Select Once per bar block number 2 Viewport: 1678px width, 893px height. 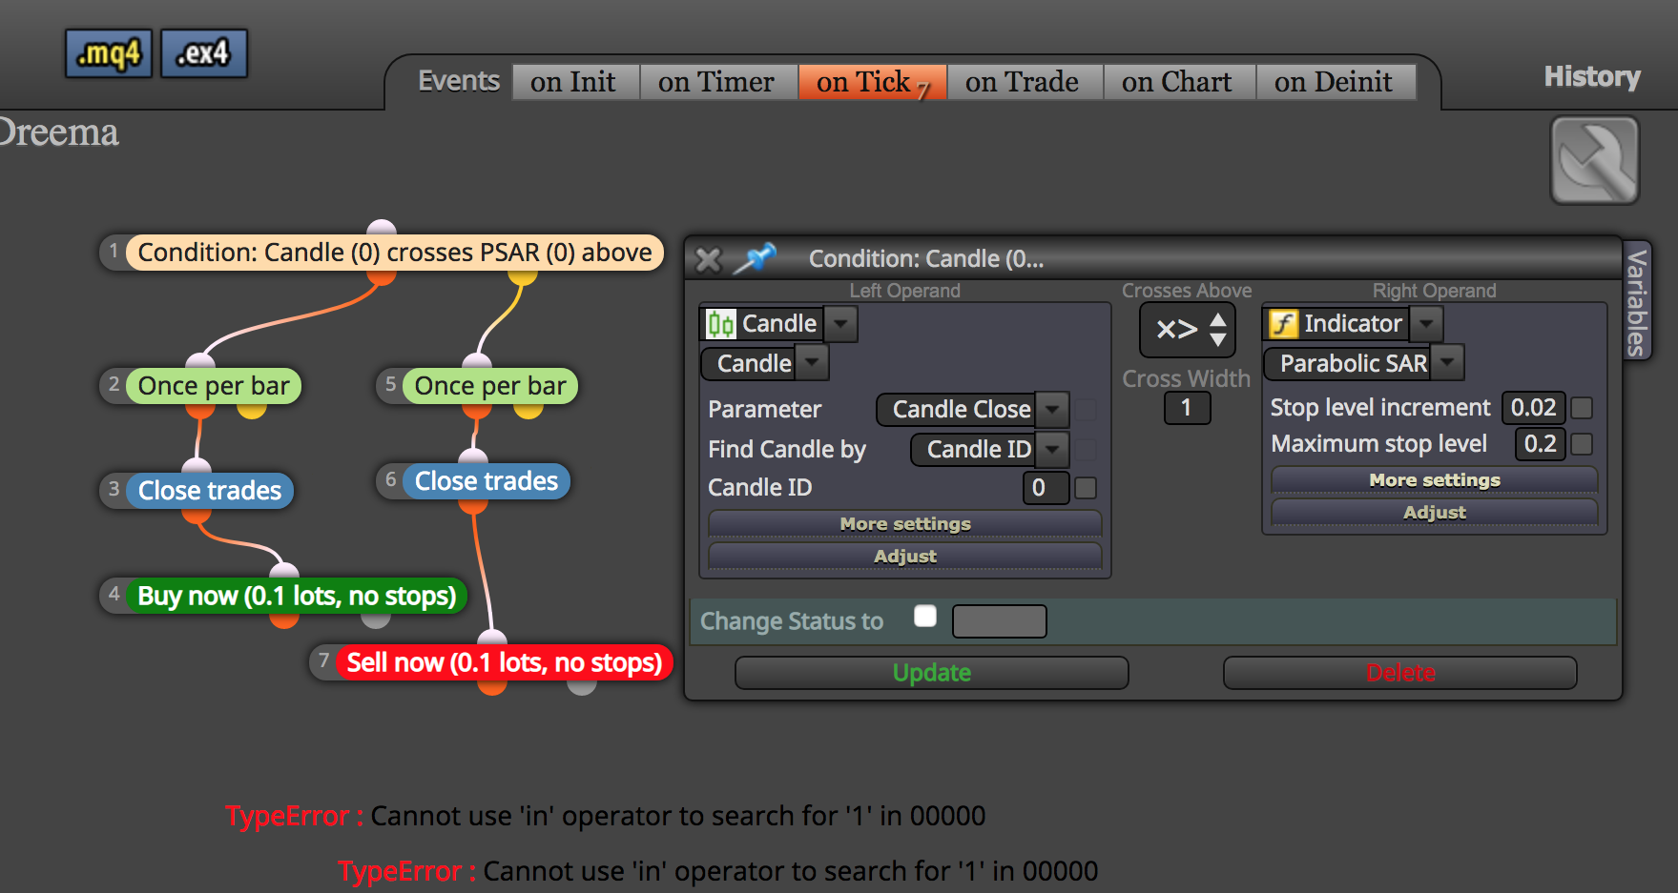click(214, 386)
